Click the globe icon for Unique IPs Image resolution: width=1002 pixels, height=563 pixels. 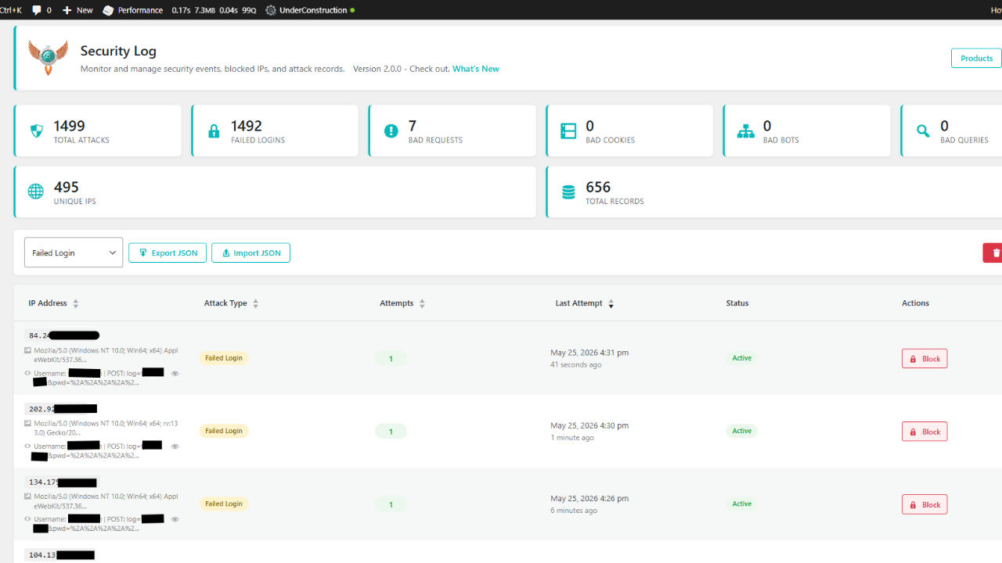point(36,192)
